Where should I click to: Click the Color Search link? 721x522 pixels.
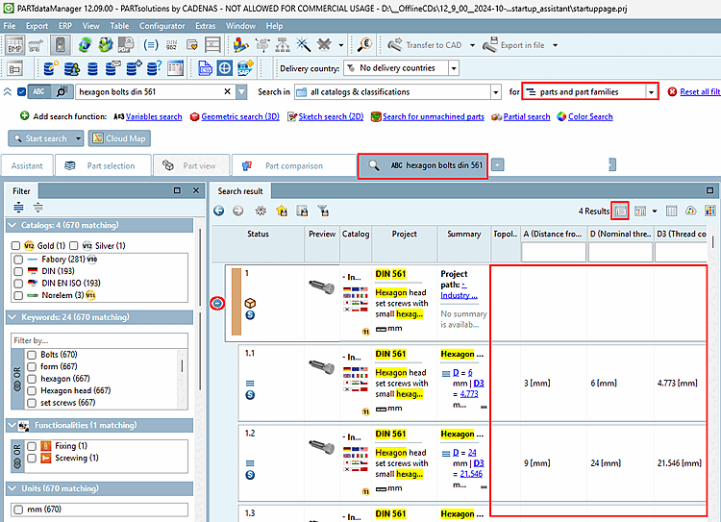tap(590, 116)
